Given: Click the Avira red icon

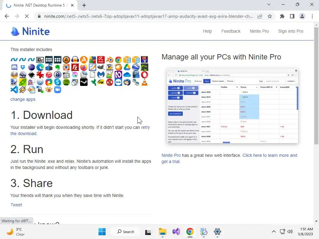Looking at the screenshot, I should (101, 60).
